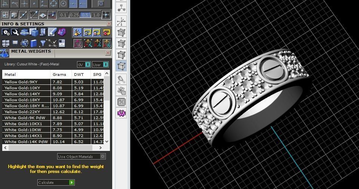
Task: Click the axes arrows icon in viewport toolbar
Action: 121,22
